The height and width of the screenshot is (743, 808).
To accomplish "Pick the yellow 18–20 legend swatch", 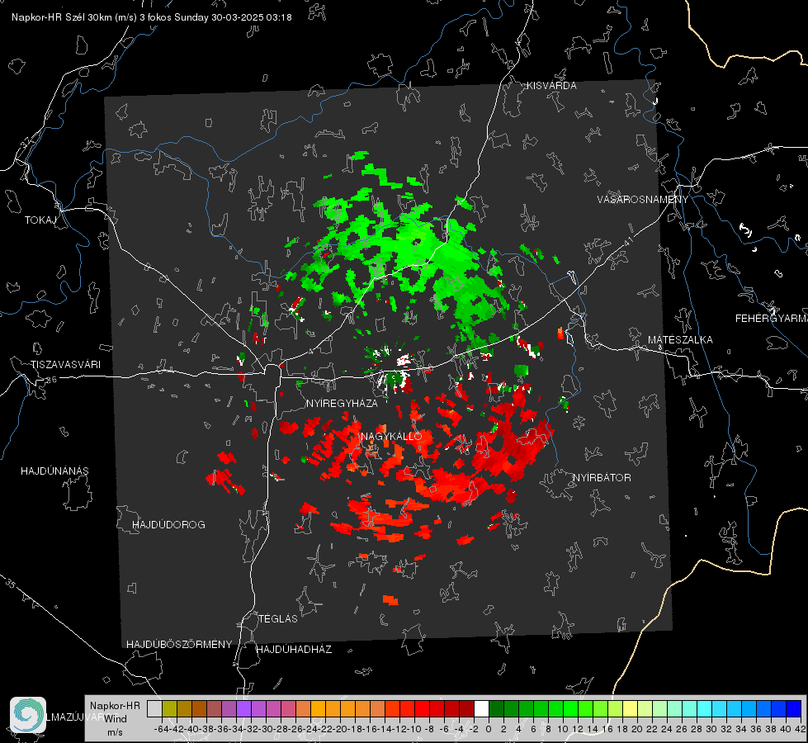I will click(x=630, y=708).
